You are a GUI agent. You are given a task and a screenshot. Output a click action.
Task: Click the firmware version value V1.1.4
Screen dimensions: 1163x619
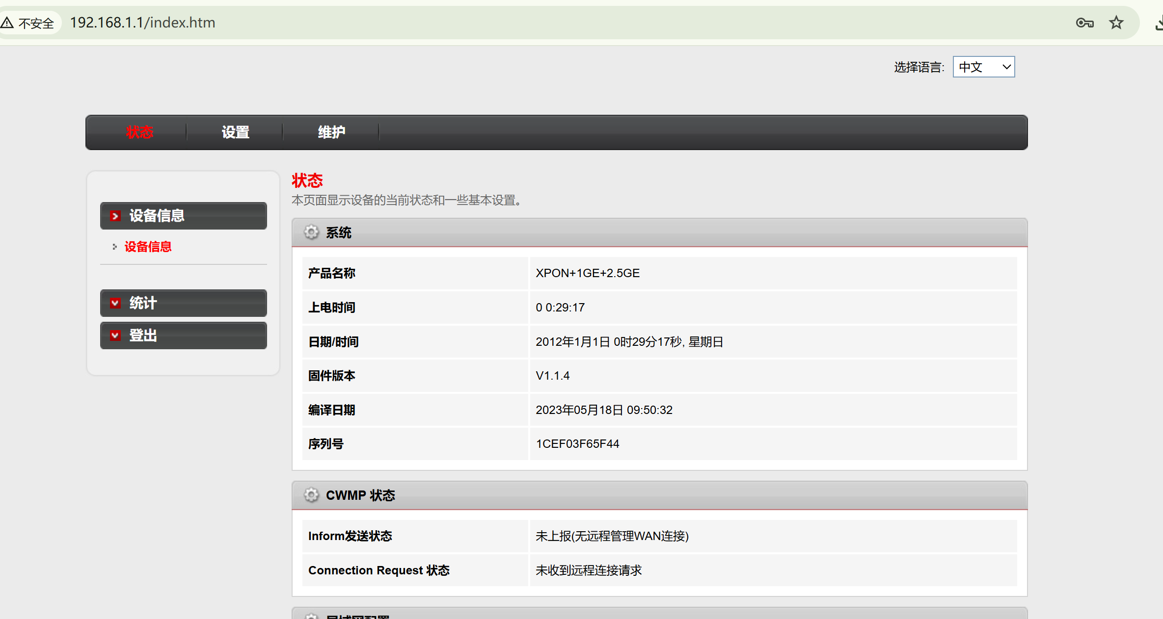click(552, 376)
